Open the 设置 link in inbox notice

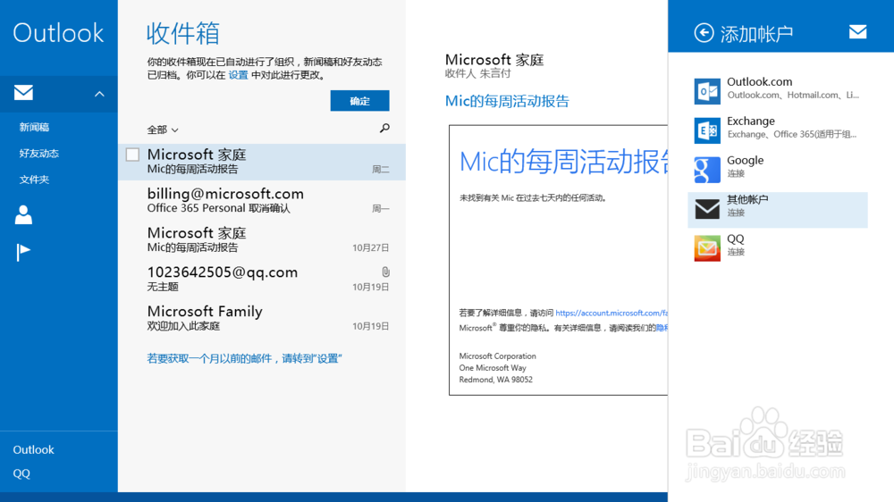coord(239,75)
